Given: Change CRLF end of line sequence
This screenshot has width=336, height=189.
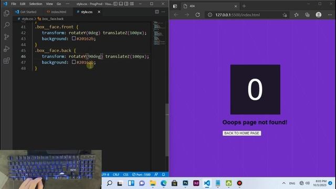Looking at the screenshot, I should 116,174.
